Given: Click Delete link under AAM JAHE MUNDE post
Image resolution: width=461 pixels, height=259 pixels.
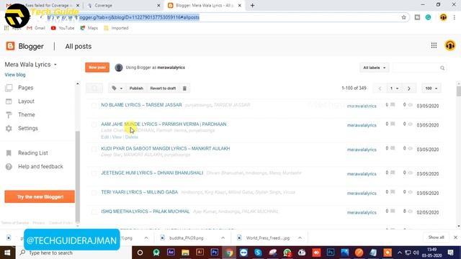Looking at the screenshot, I should click(x=131, y=137).
